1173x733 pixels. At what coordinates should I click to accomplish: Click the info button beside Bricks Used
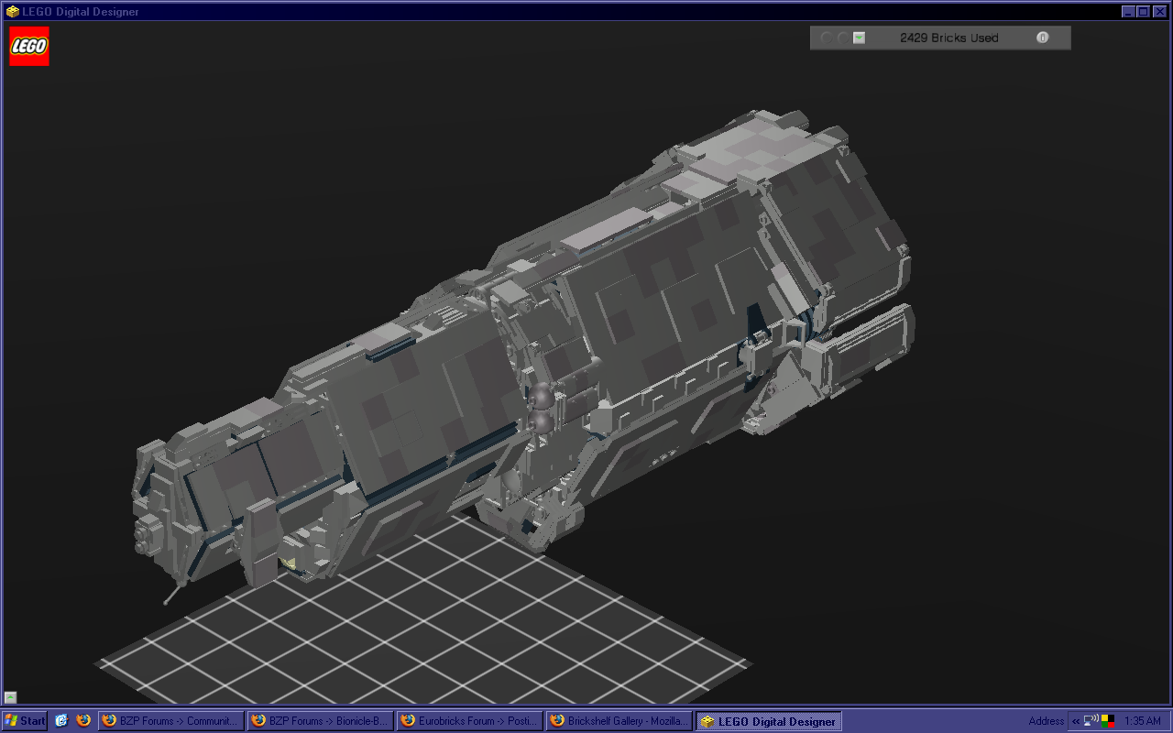coord(1042,38)
